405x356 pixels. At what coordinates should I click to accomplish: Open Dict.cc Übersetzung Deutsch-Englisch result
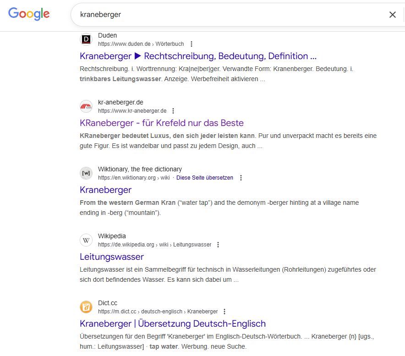click(172, 324)
